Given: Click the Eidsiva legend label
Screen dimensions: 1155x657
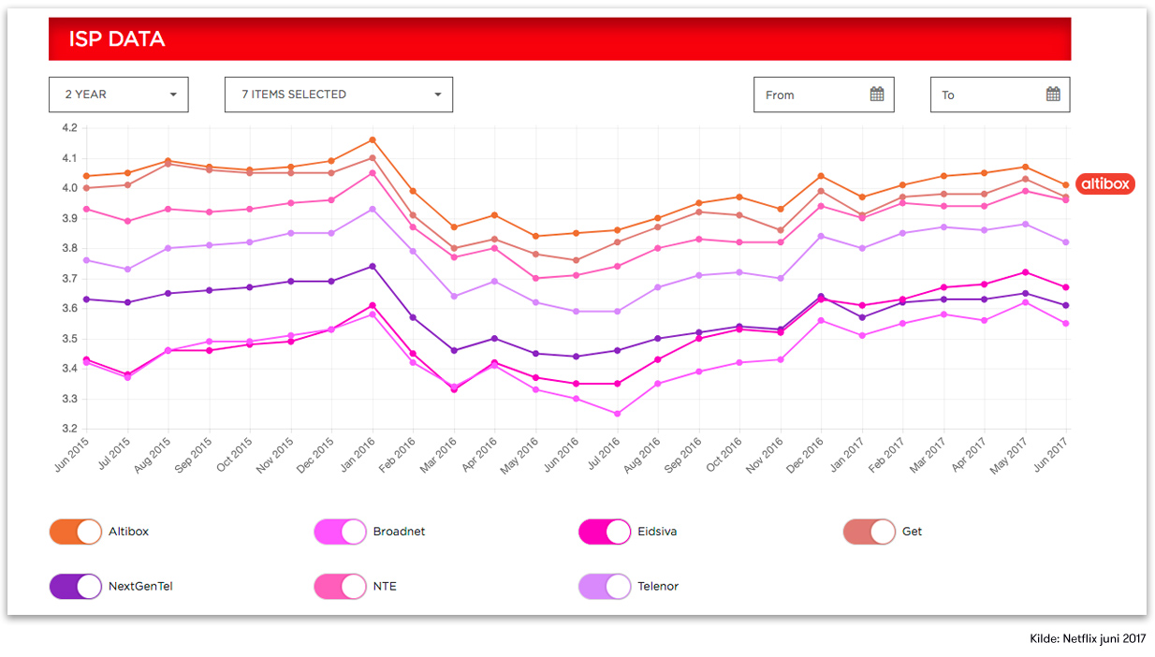Looking at the screenshot, I should [x=658, y=532].
